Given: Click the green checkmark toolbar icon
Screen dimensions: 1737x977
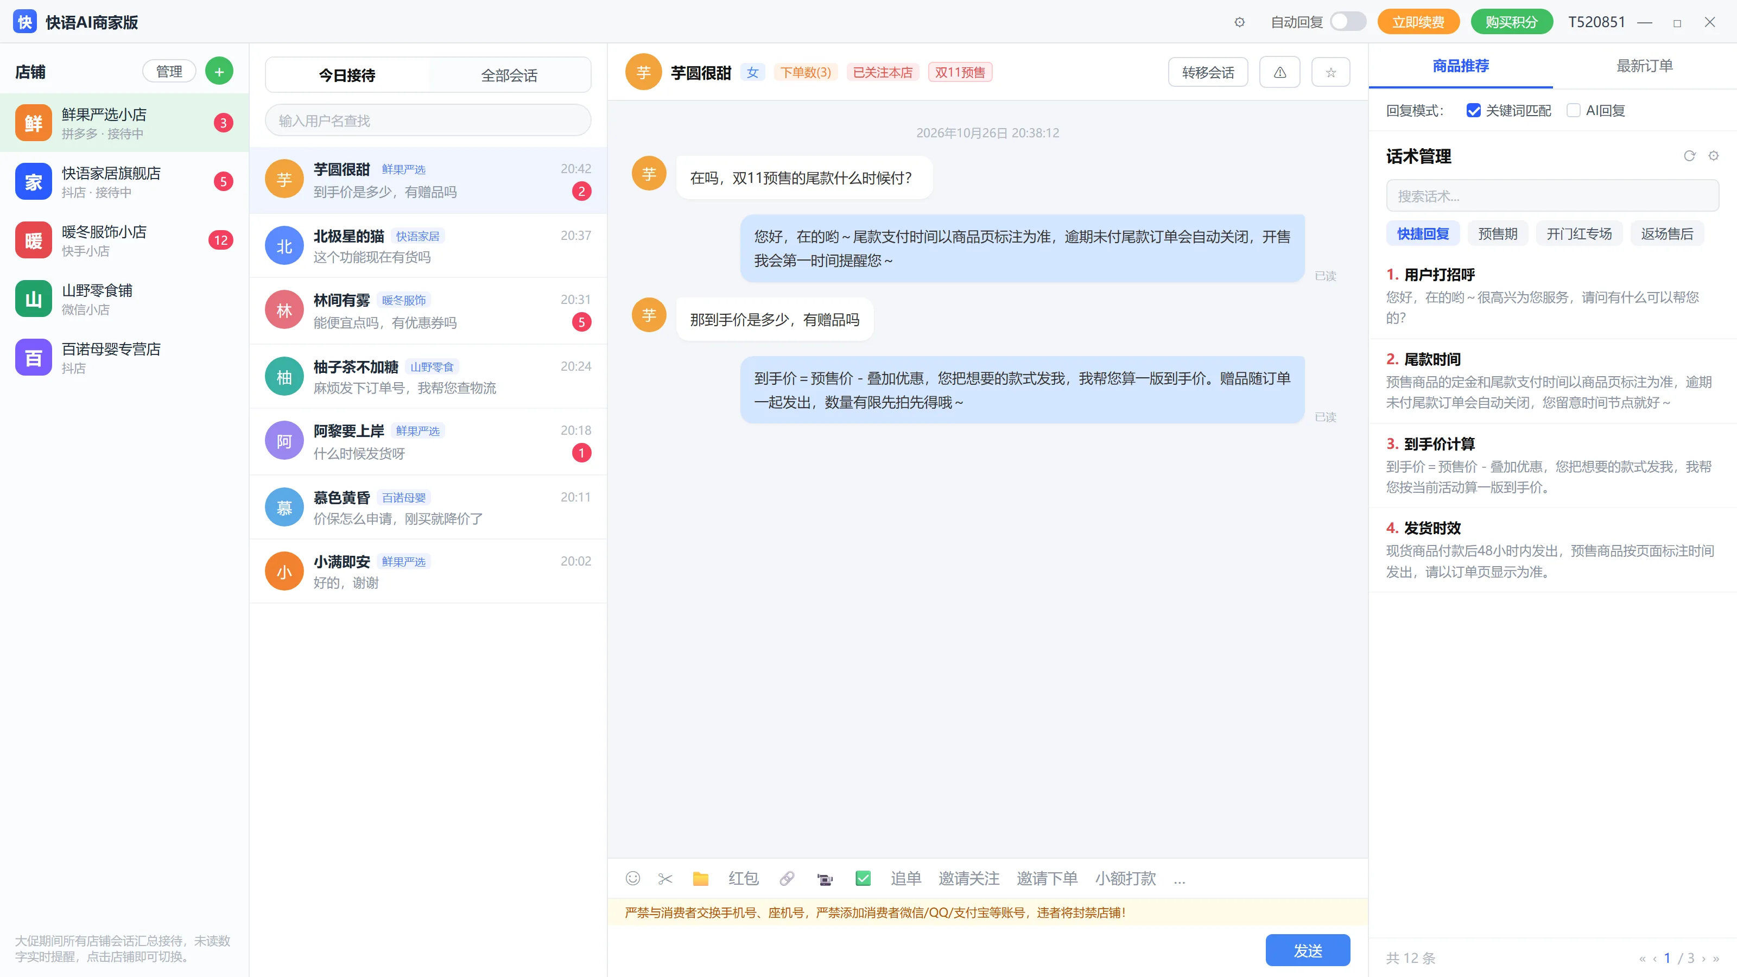Looking at the screenshot, I should 863,878.
